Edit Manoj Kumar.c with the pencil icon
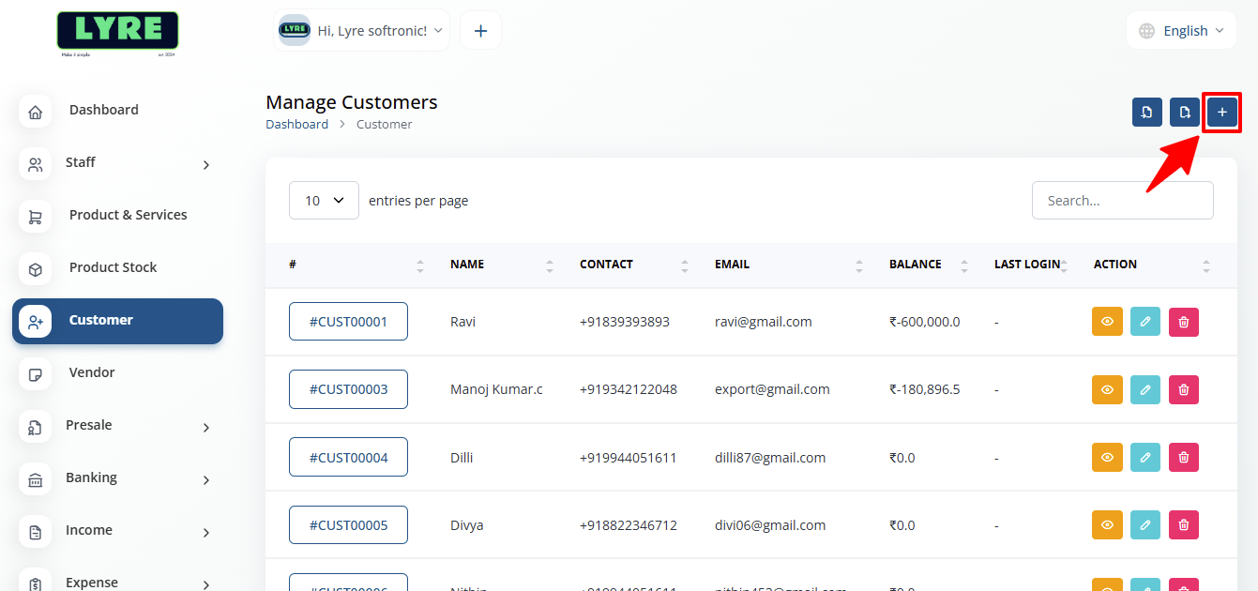The image size is (1258, 591). (1144, 389)
